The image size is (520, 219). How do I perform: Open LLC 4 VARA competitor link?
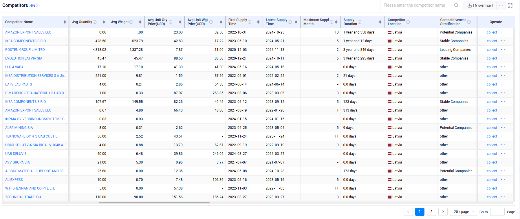pyautogui.click(x=14, y=67)
